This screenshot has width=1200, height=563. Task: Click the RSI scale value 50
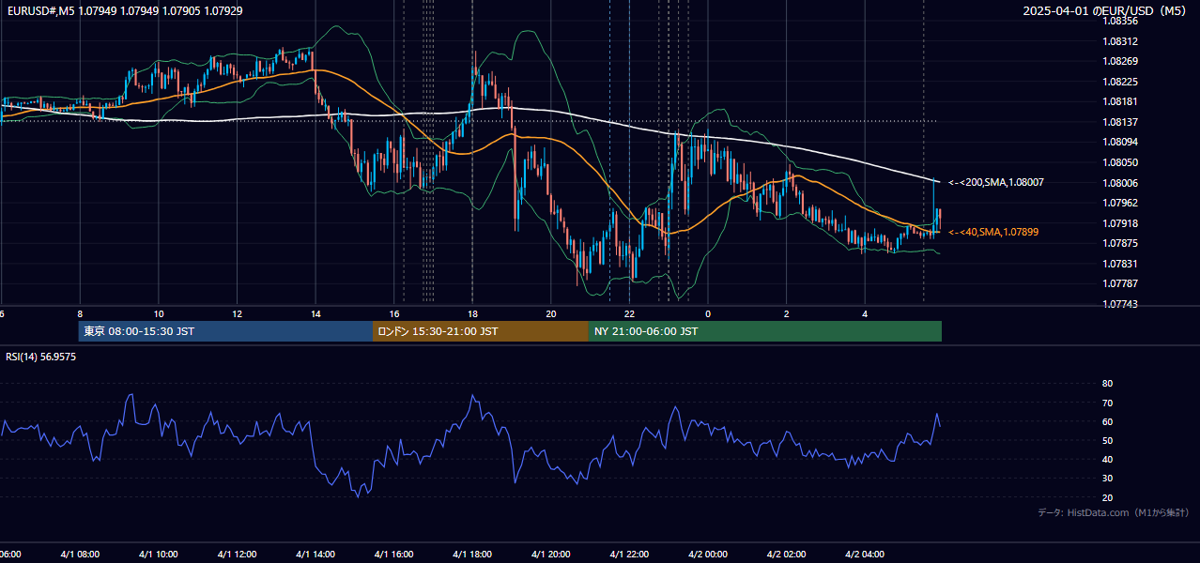coord(1107,440)
